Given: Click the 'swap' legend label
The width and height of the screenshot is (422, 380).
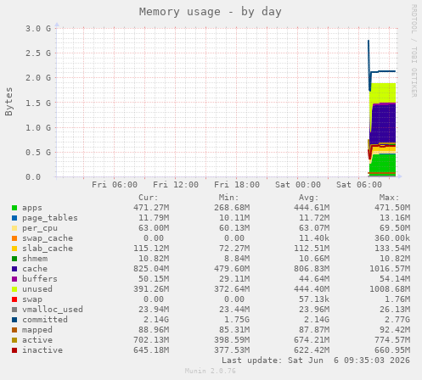Looking at the screenshot, I should click(32, 299).
